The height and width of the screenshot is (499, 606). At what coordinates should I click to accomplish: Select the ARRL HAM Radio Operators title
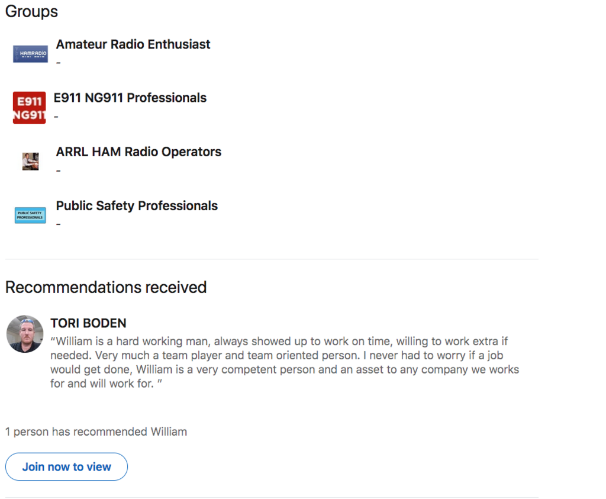138,152
